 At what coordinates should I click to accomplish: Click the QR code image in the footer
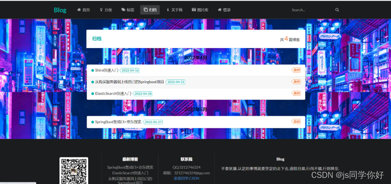(74, 170)
